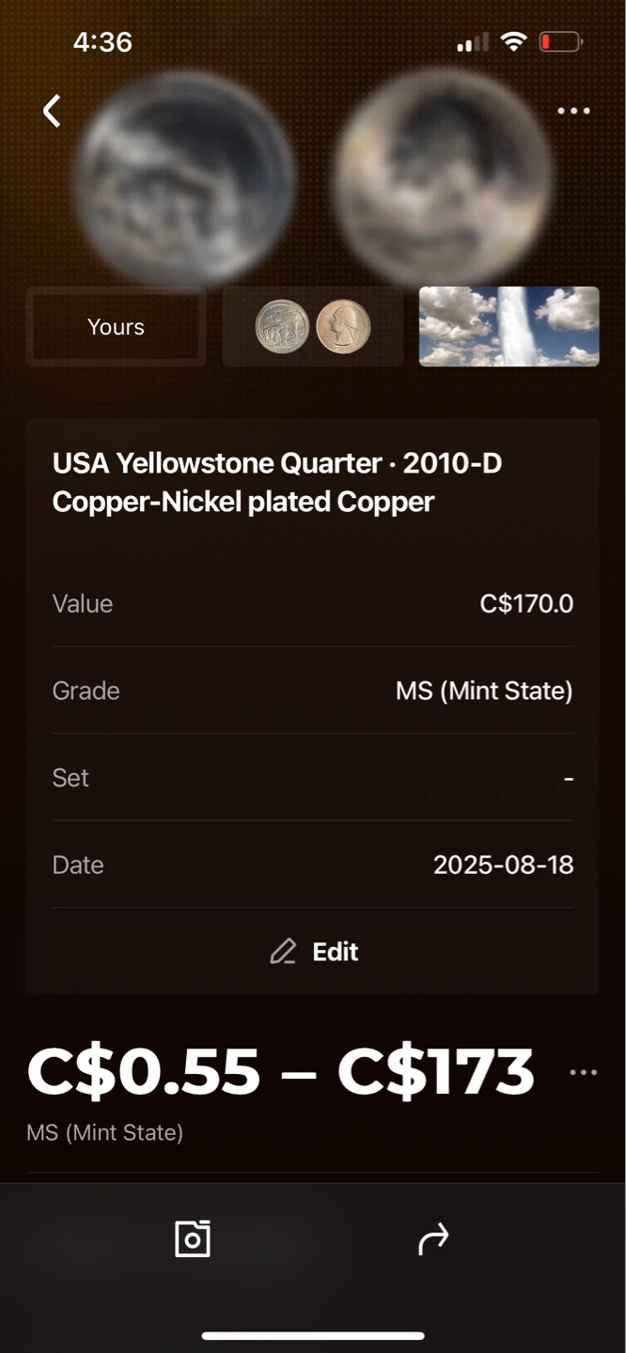The height and width of the screenshot is (1353, 626).
Task: Open the geyser photo thumbnail
Action: pyautogui.click(x=509, y=327)
